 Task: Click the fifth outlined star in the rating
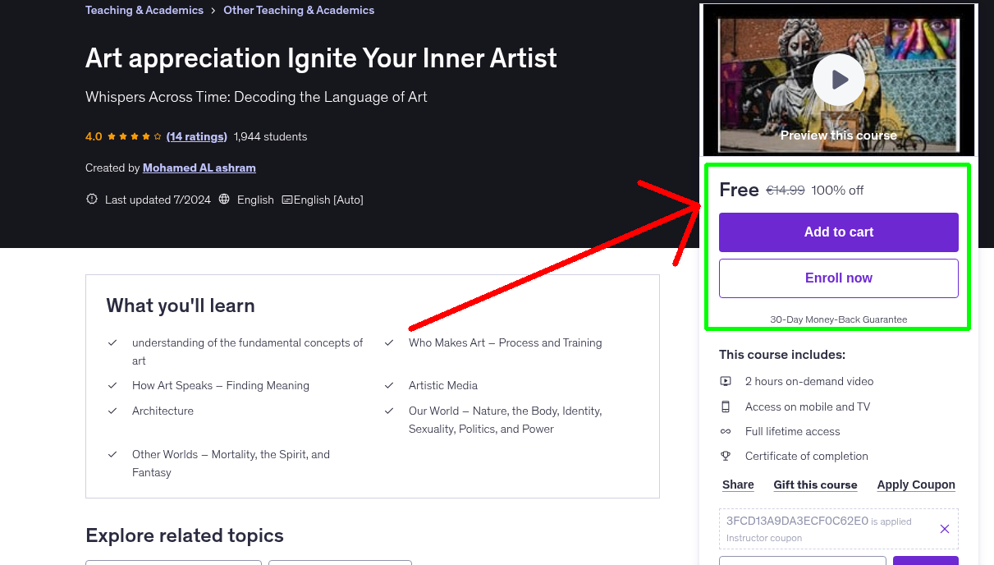coord(158,136)
